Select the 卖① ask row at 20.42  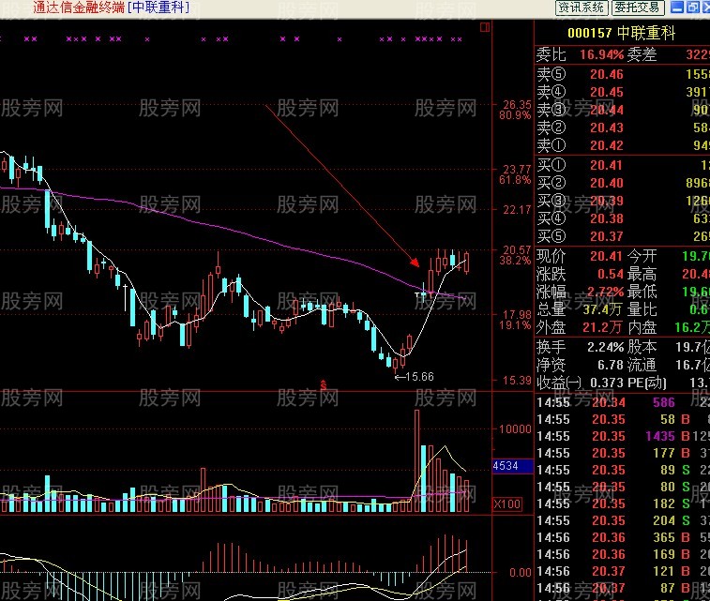(x=623, y=145)
